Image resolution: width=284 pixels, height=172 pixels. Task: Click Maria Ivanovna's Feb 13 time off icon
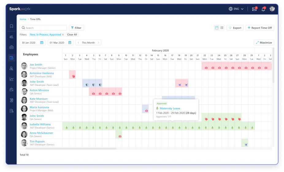click(147, 110)
